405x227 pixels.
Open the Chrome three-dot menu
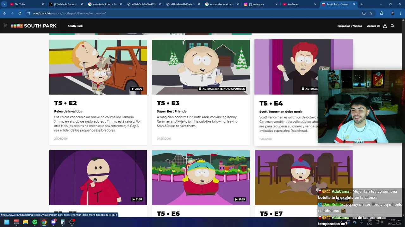click(401, 13)
